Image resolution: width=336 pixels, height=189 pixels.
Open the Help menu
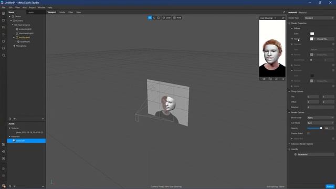coord(50,7)
